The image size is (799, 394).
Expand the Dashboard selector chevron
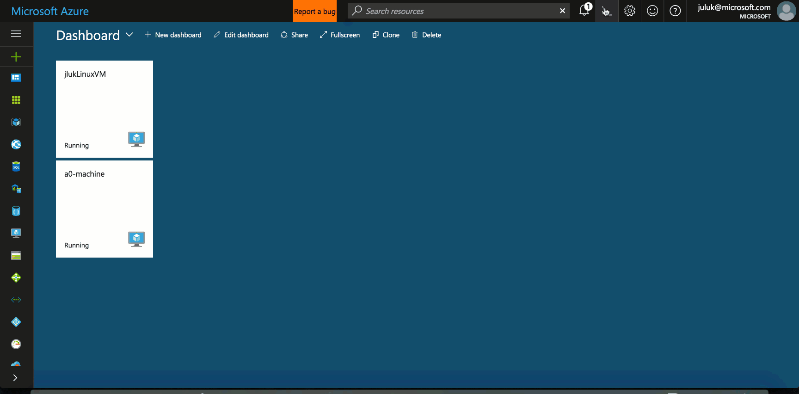[x=129, y=35]
